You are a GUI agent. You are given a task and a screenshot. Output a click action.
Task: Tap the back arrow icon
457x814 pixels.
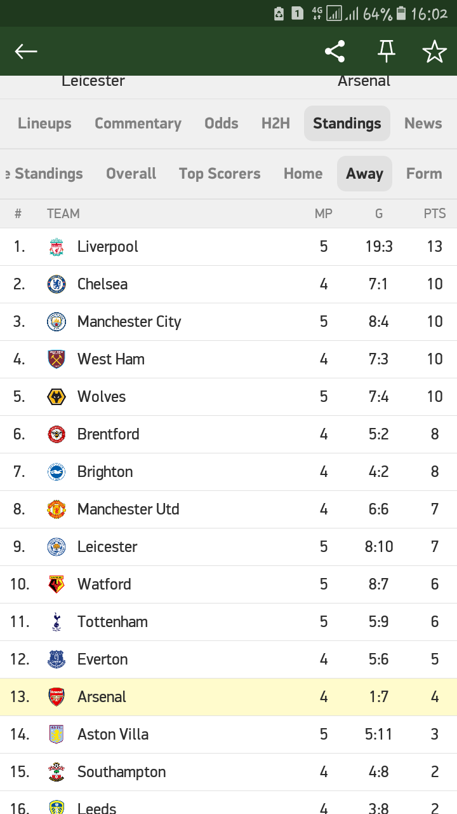(26, 52)
